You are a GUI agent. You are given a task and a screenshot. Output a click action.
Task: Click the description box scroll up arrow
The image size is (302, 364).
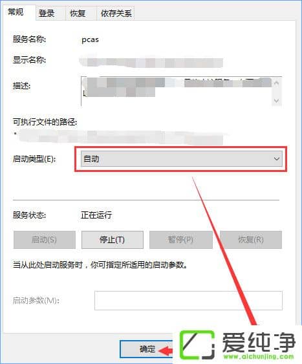(276, 83)
